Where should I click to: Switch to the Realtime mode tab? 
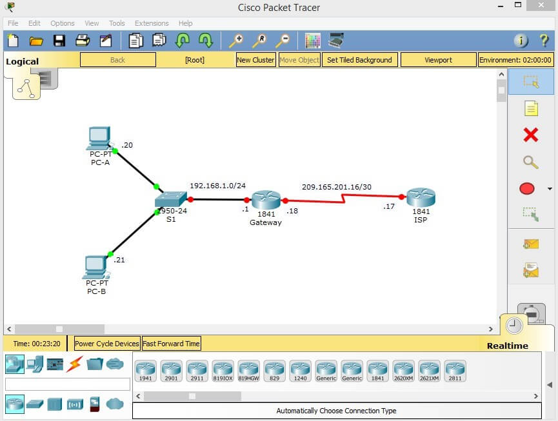508,346
